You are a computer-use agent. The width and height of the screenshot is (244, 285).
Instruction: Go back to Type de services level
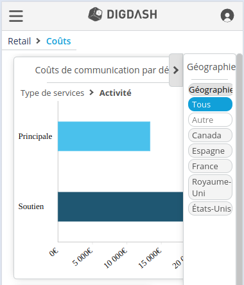[x=52, y=93]
